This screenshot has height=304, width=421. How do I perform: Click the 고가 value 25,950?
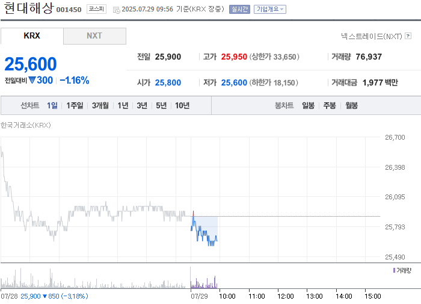[x=234, y=57]
